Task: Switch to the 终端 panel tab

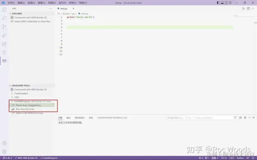Action: pos(91,118)
